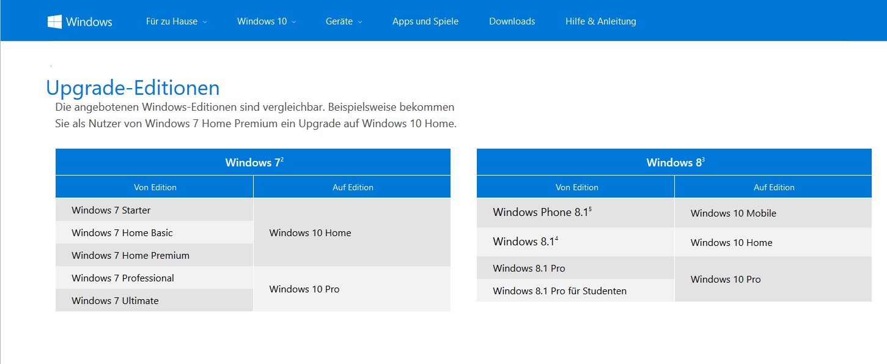Open Hilfe & Anleitung
The height and width of the screenshot is (364, 887).
pos(601,21)
